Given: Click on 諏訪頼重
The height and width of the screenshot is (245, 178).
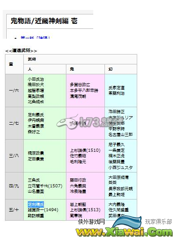Looking at the screenshot, I should 36,215.
